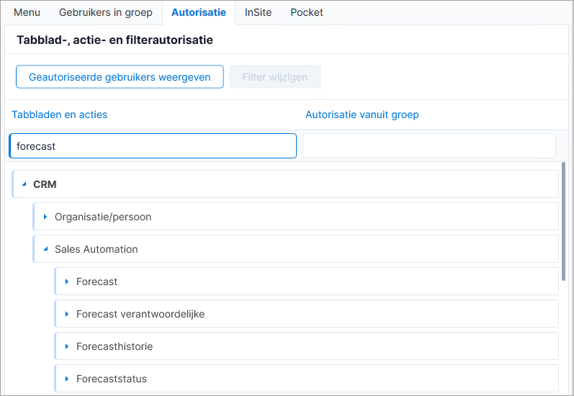Collapse the Sales Automation node arrow
This screenshot has height=396, width=574.
point(45,249)
